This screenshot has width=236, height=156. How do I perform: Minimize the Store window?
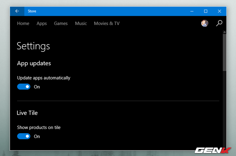(x=192, y=11)
